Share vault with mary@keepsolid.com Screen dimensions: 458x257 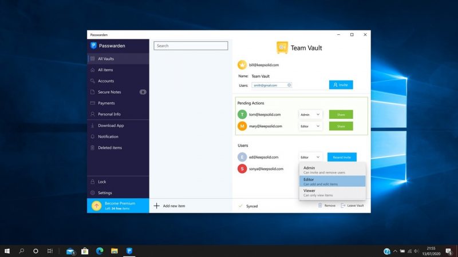341,126
